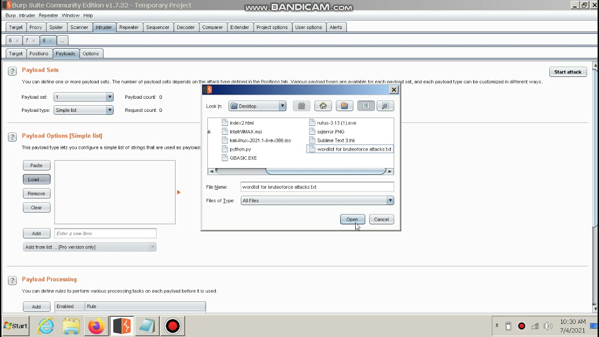This screenshot has height=337, width=599.
Task: Click the Bandicam record taskbar icon
Action: [173, 326]
